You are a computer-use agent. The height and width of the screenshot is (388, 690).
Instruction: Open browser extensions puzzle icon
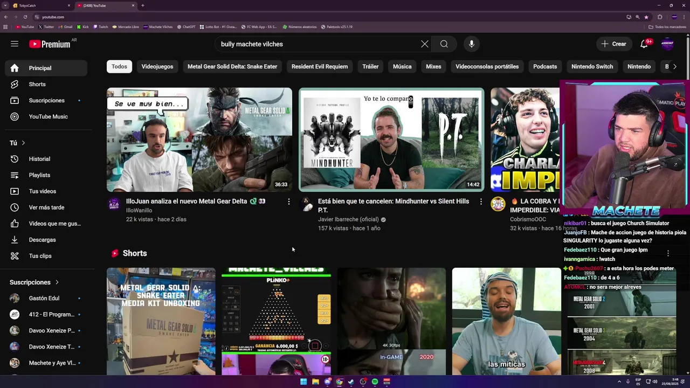pyautogui.click(x=659, y=17)
